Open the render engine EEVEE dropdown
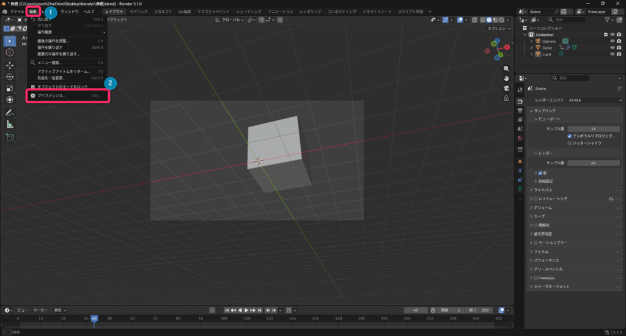The height and width of the screenshot is (336, 626). [592, 100]
